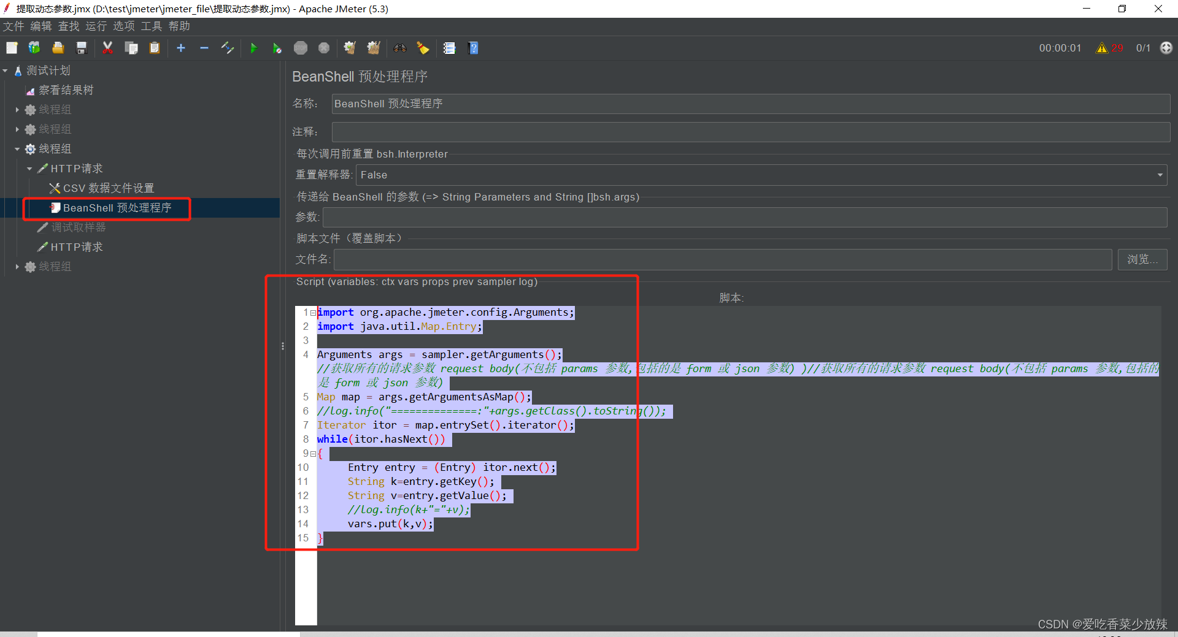Click the 参数 parameters input field
Screen dimensions: 1178x637
(x=745, y=217)
